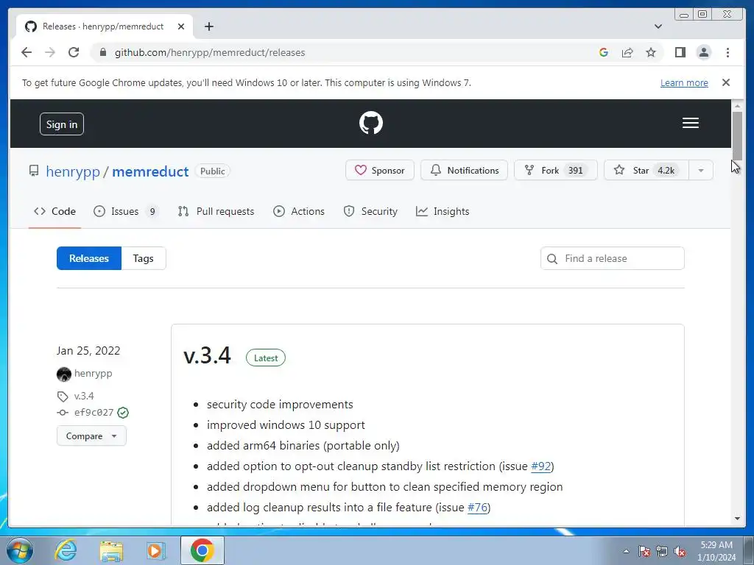Viewport: 754px width, 565px height.
Task: Open issue #92 link
Action: 540,466
